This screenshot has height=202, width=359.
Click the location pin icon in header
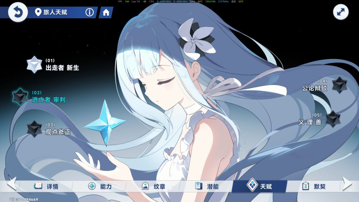pyautogui.click(x=38, y=12)
